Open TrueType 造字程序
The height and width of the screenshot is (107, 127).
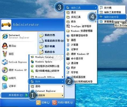coord(79,26)
